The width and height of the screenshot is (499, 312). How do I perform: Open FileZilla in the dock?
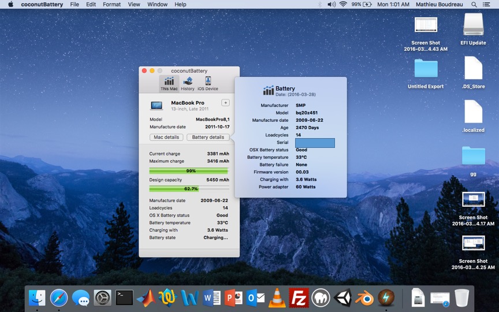click(x=299, y=298)
